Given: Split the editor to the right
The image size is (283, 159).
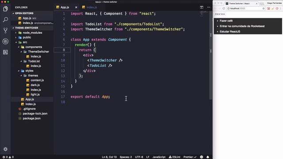Looking at the screenshot, I should click(x=202, y=8).
